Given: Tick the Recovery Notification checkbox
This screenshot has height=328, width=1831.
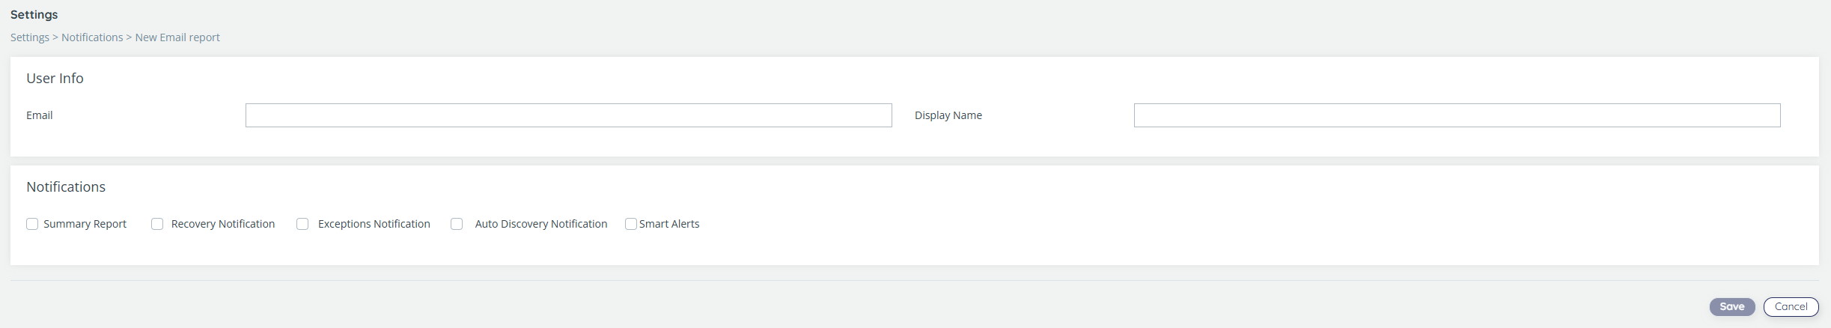Looking at the screenshot, I should (x=157, y=224).
